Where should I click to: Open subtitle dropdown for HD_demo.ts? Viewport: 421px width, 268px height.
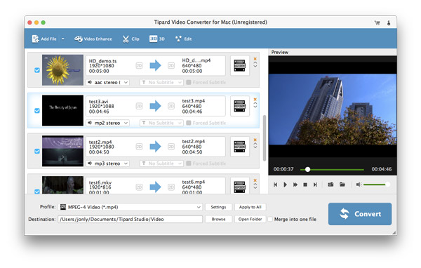(161, 82)
